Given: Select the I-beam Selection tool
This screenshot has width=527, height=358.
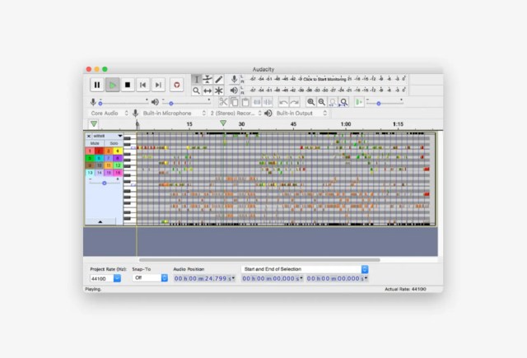Looking at the screenshot, I should point(197,80).
